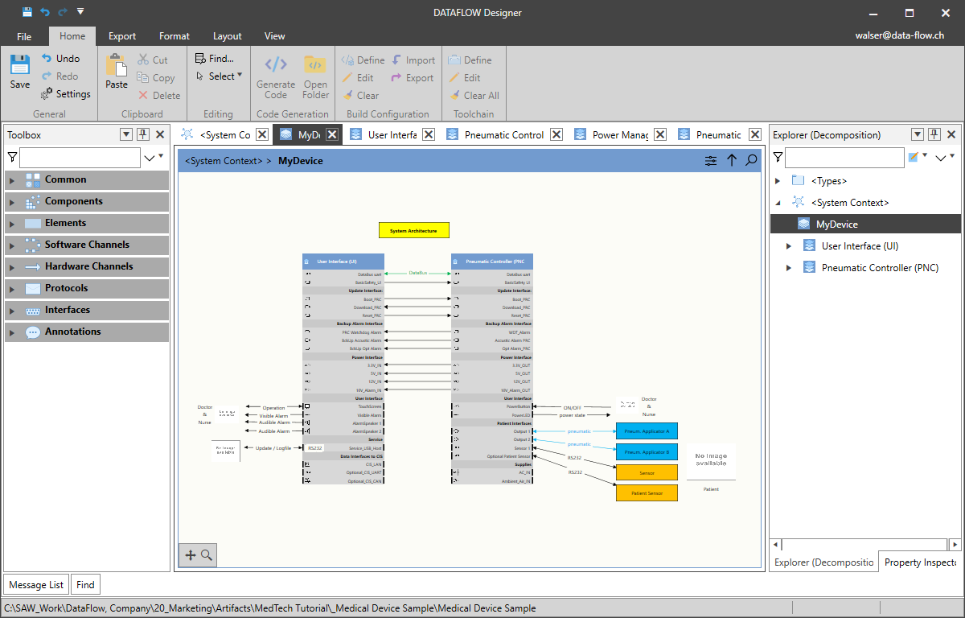Open Settings from the General group

click(x=66, y=94)
